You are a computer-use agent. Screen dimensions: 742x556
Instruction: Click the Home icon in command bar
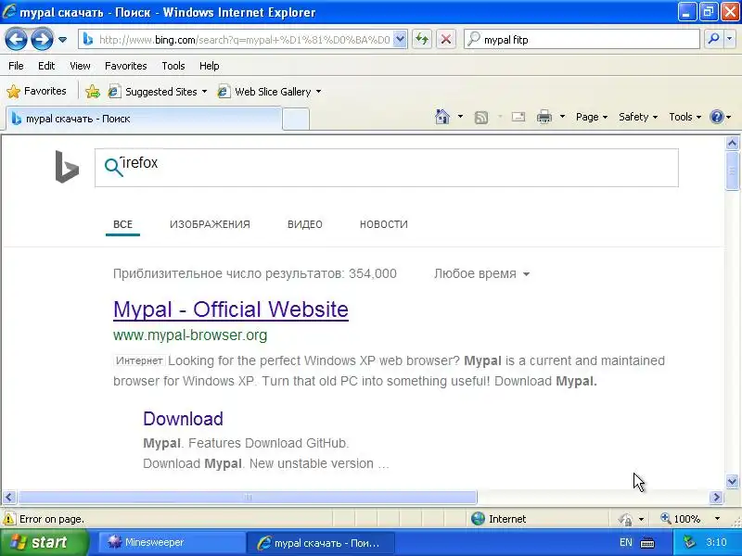coord(442,117)
